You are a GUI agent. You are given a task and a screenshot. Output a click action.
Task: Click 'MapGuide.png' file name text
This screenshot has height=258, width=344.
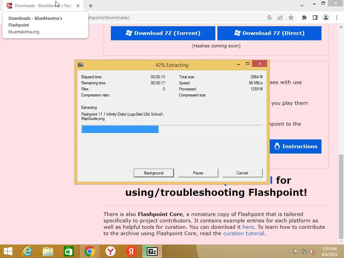coord(93,119)
